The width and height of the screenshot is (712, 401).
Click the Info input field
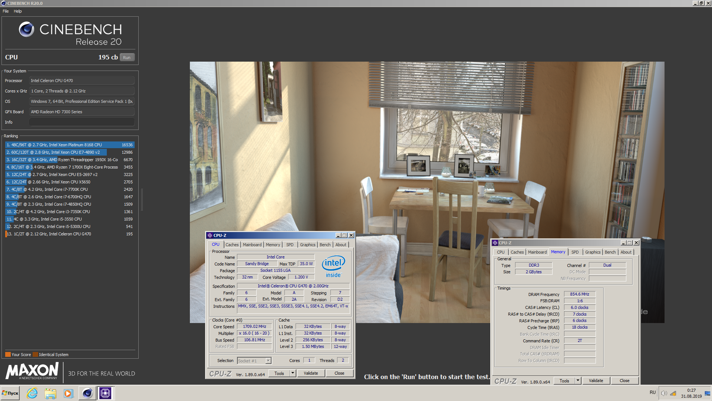click(82, 122)
